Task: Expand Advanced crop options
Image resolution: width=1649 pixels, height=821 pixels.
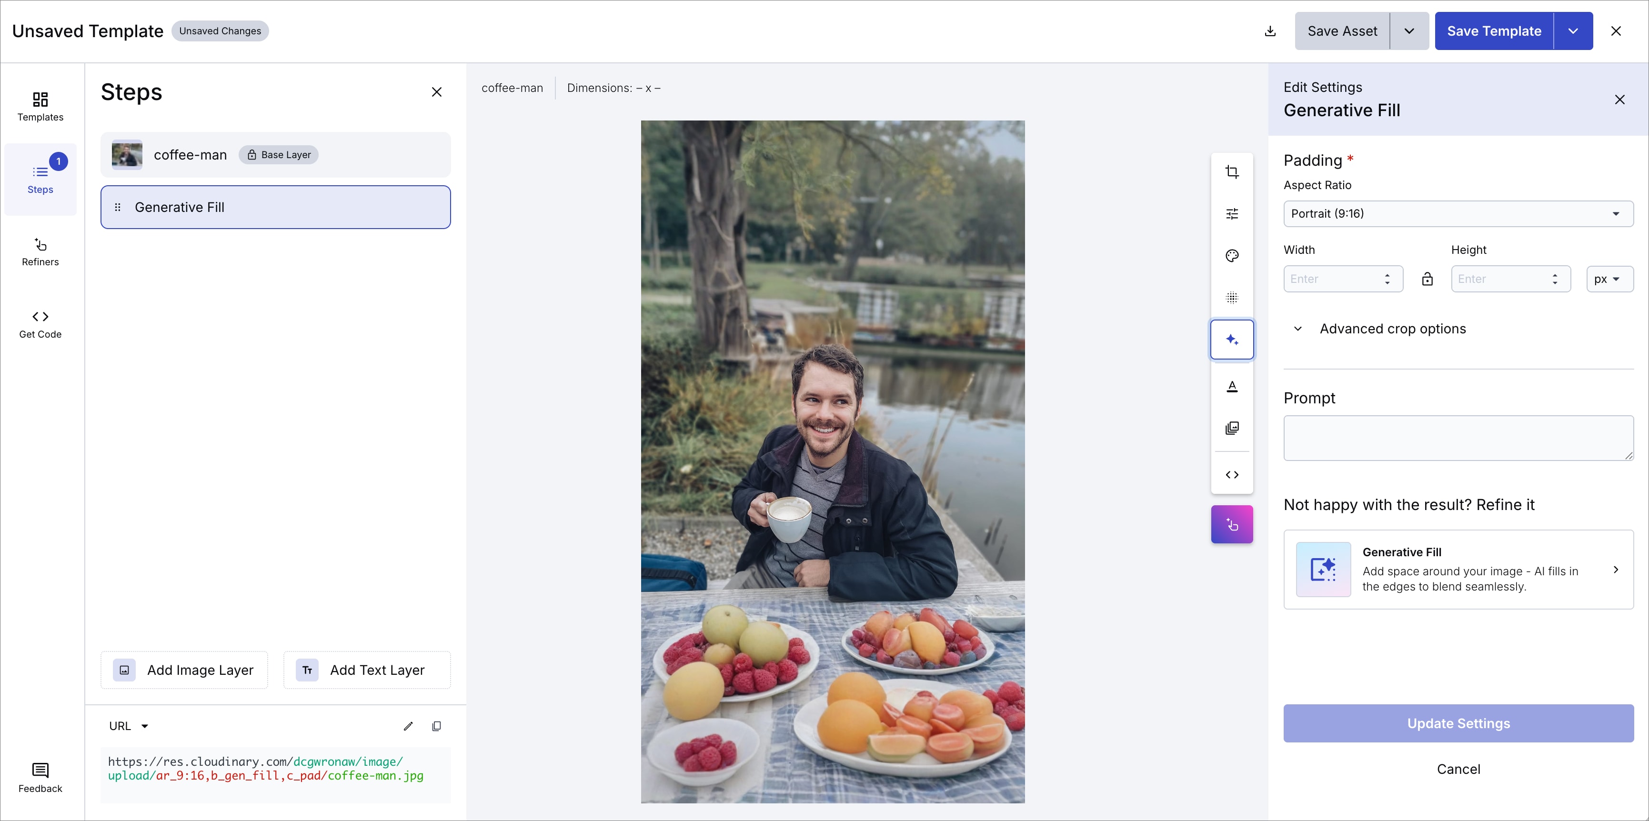Action: [x=1392, y=329]
